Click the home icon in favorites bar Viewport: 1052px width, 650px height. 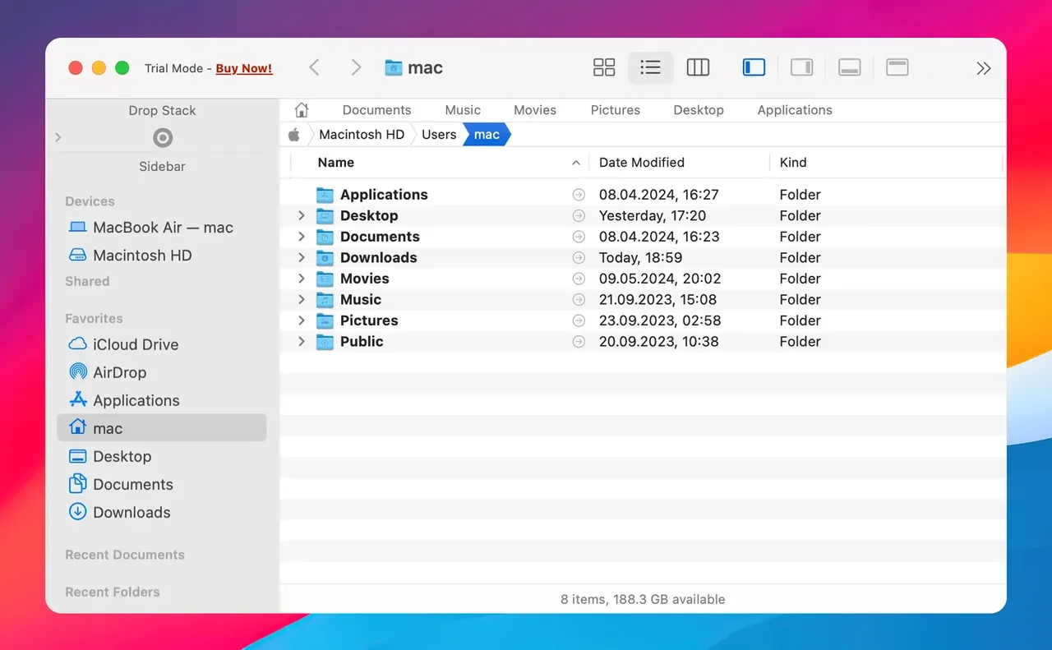(302, 110)
